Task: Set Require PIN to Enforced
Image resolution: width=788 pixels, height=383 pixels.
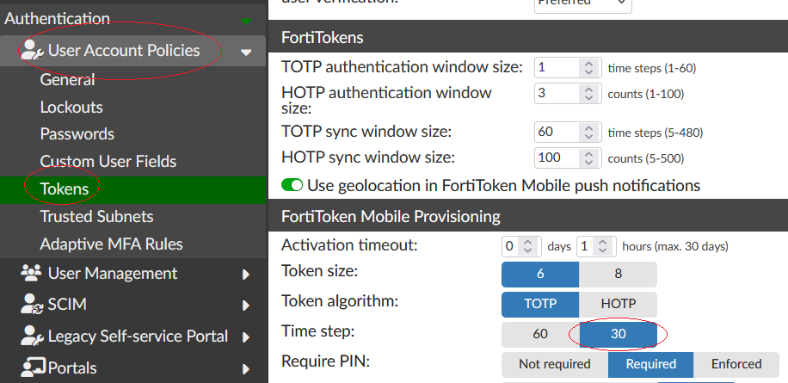Action: click(736, 364)
